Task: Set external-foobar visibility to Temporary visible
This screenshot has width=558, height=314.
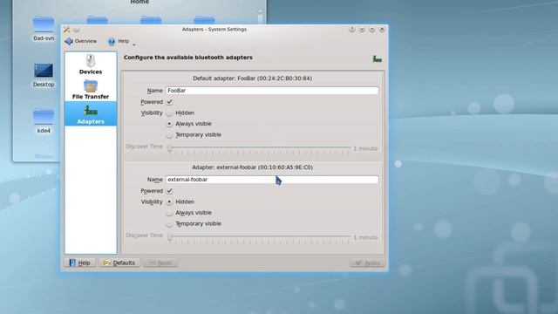Action: click(x=169, y=224)
